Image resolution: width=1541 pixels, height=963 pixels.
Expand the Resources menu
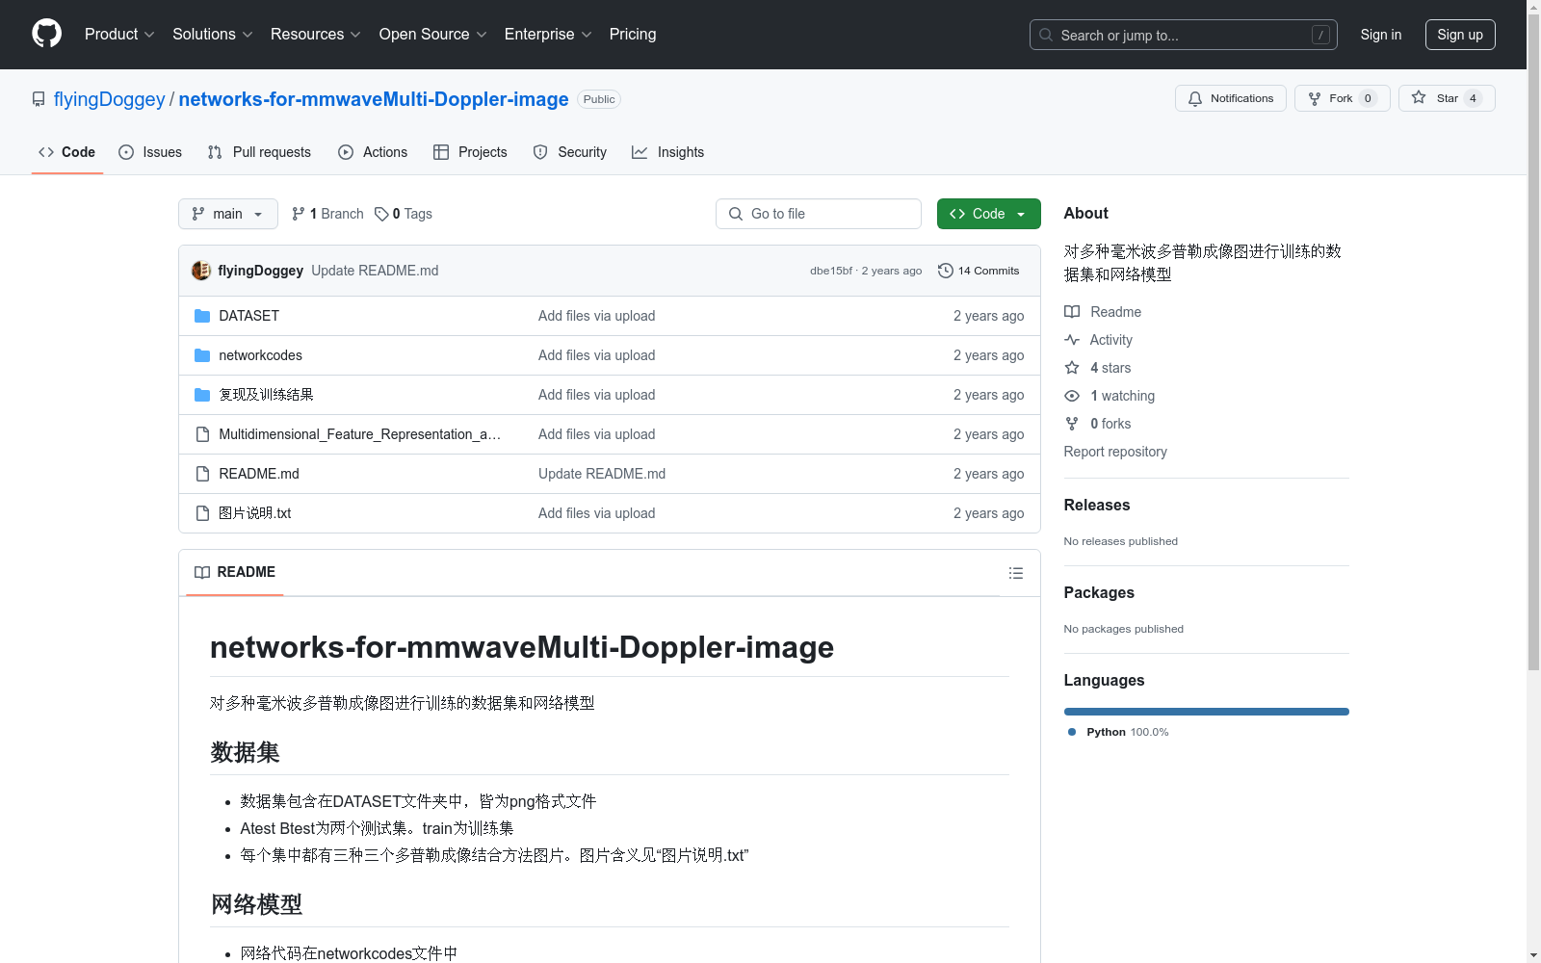click(x=315, y=34)
